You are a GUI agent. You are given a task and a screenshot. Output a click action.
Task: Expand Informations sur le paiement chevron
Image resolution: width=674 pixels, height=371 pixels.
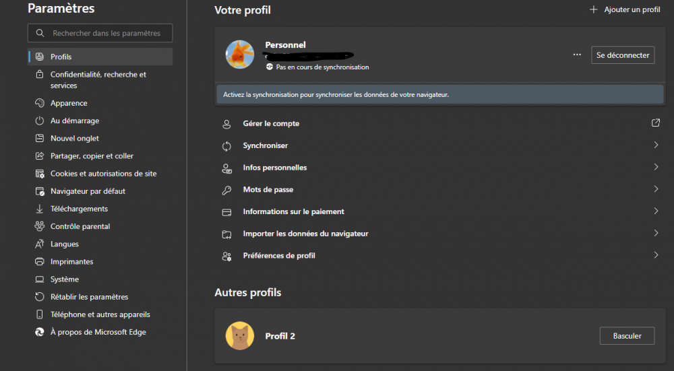click(x=656, y=211)
